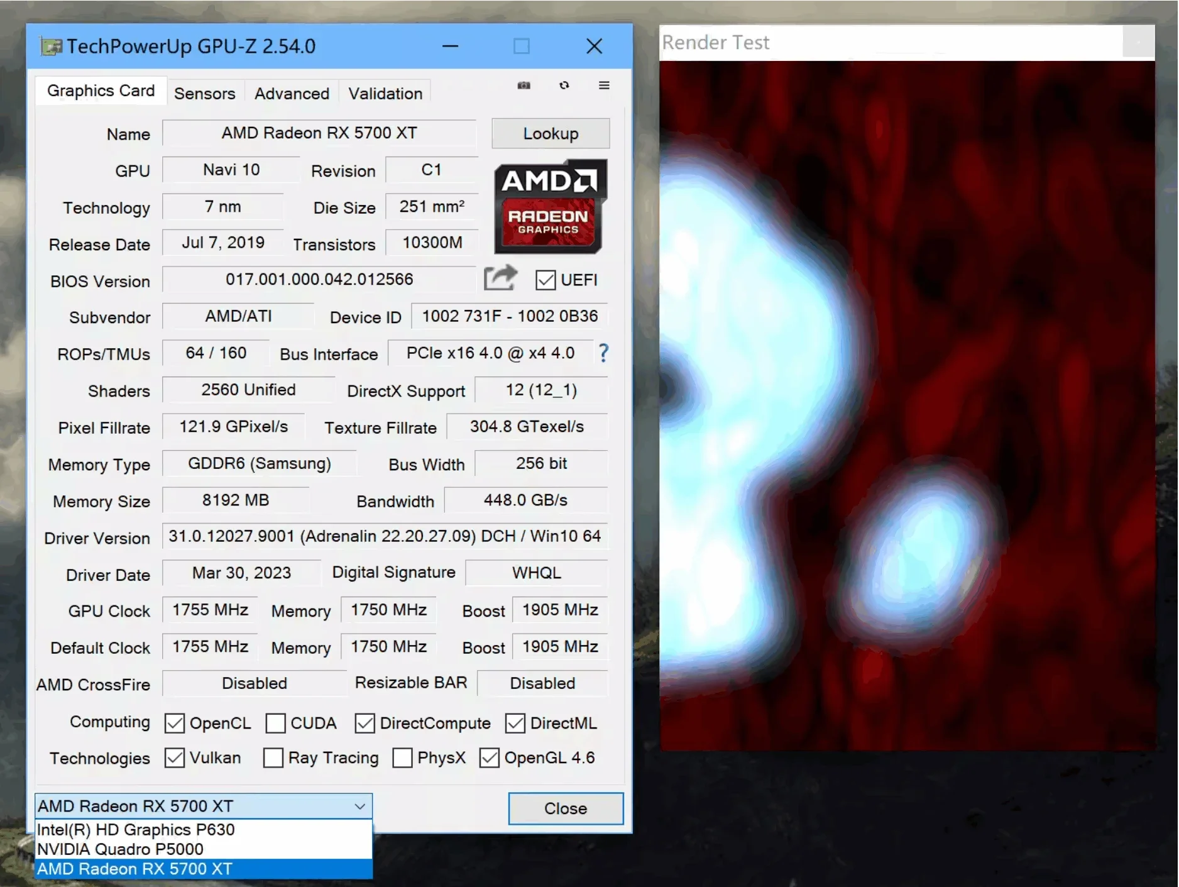Click the bus interface question mark

[603, 353]
